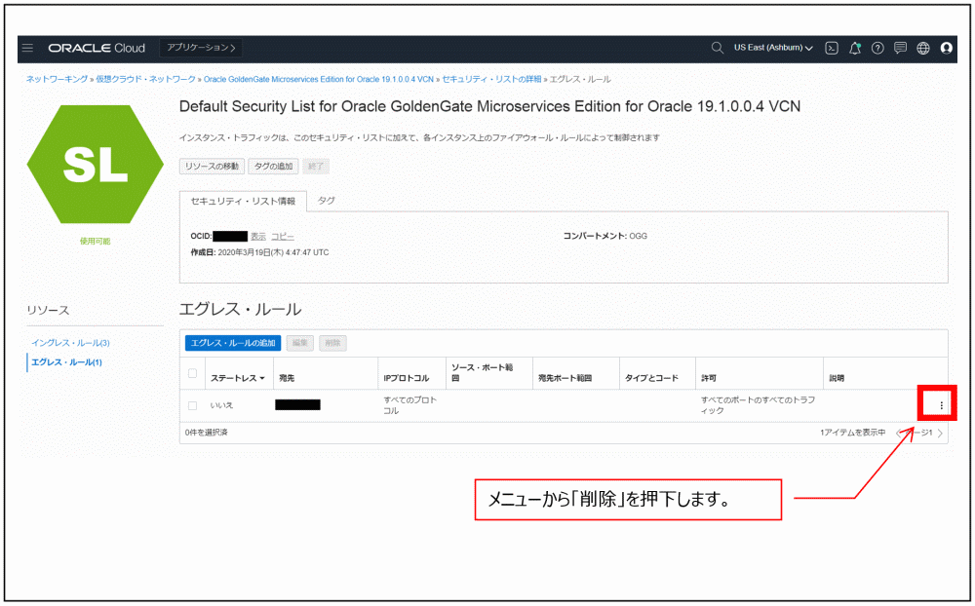Screen dimensions: 975x606
Task: Click the 終了 button
Action: pos(316,166)
